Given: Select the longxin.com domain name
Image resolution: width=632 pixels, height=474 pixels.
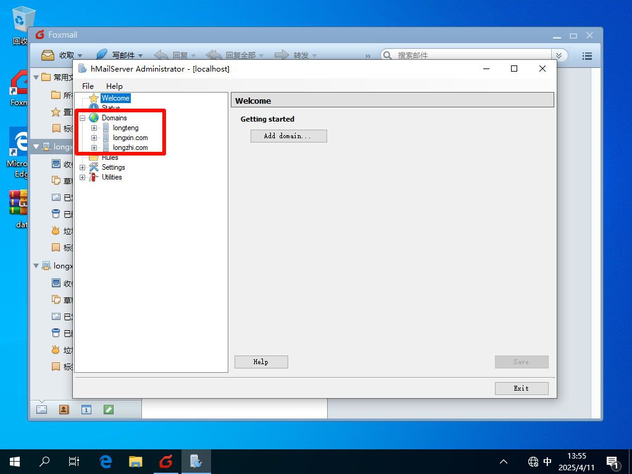Looking at the screenshot, I should click(130, 138).
